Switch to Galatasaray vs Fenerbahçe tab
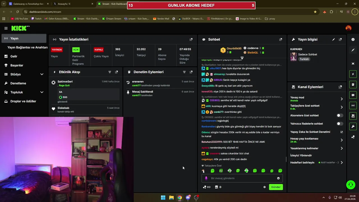The height and width of the screenshot is (202, 359). (x=28, y=4)
